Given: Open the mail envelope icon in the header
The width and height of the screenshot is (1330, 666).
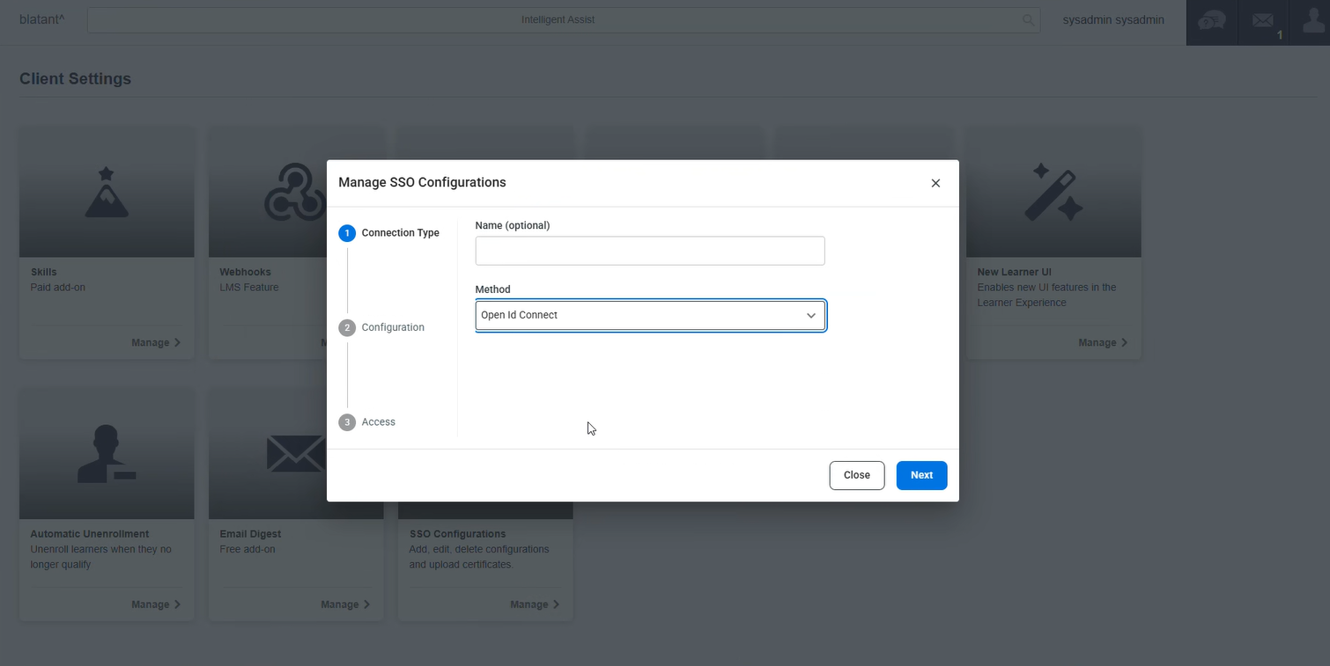Looking at the screenshot, I should tap(1263, 21).
